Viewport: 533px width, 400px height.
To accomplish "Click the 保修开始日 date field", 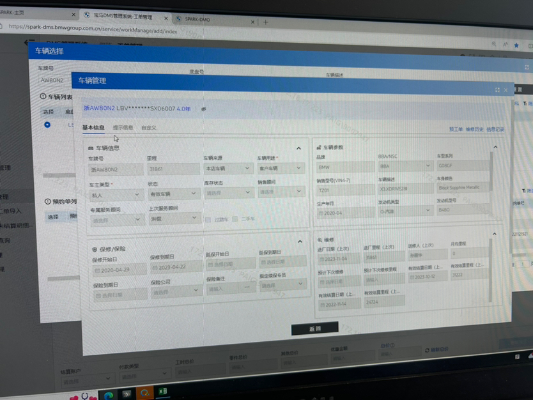I will (x=120, y=270).
